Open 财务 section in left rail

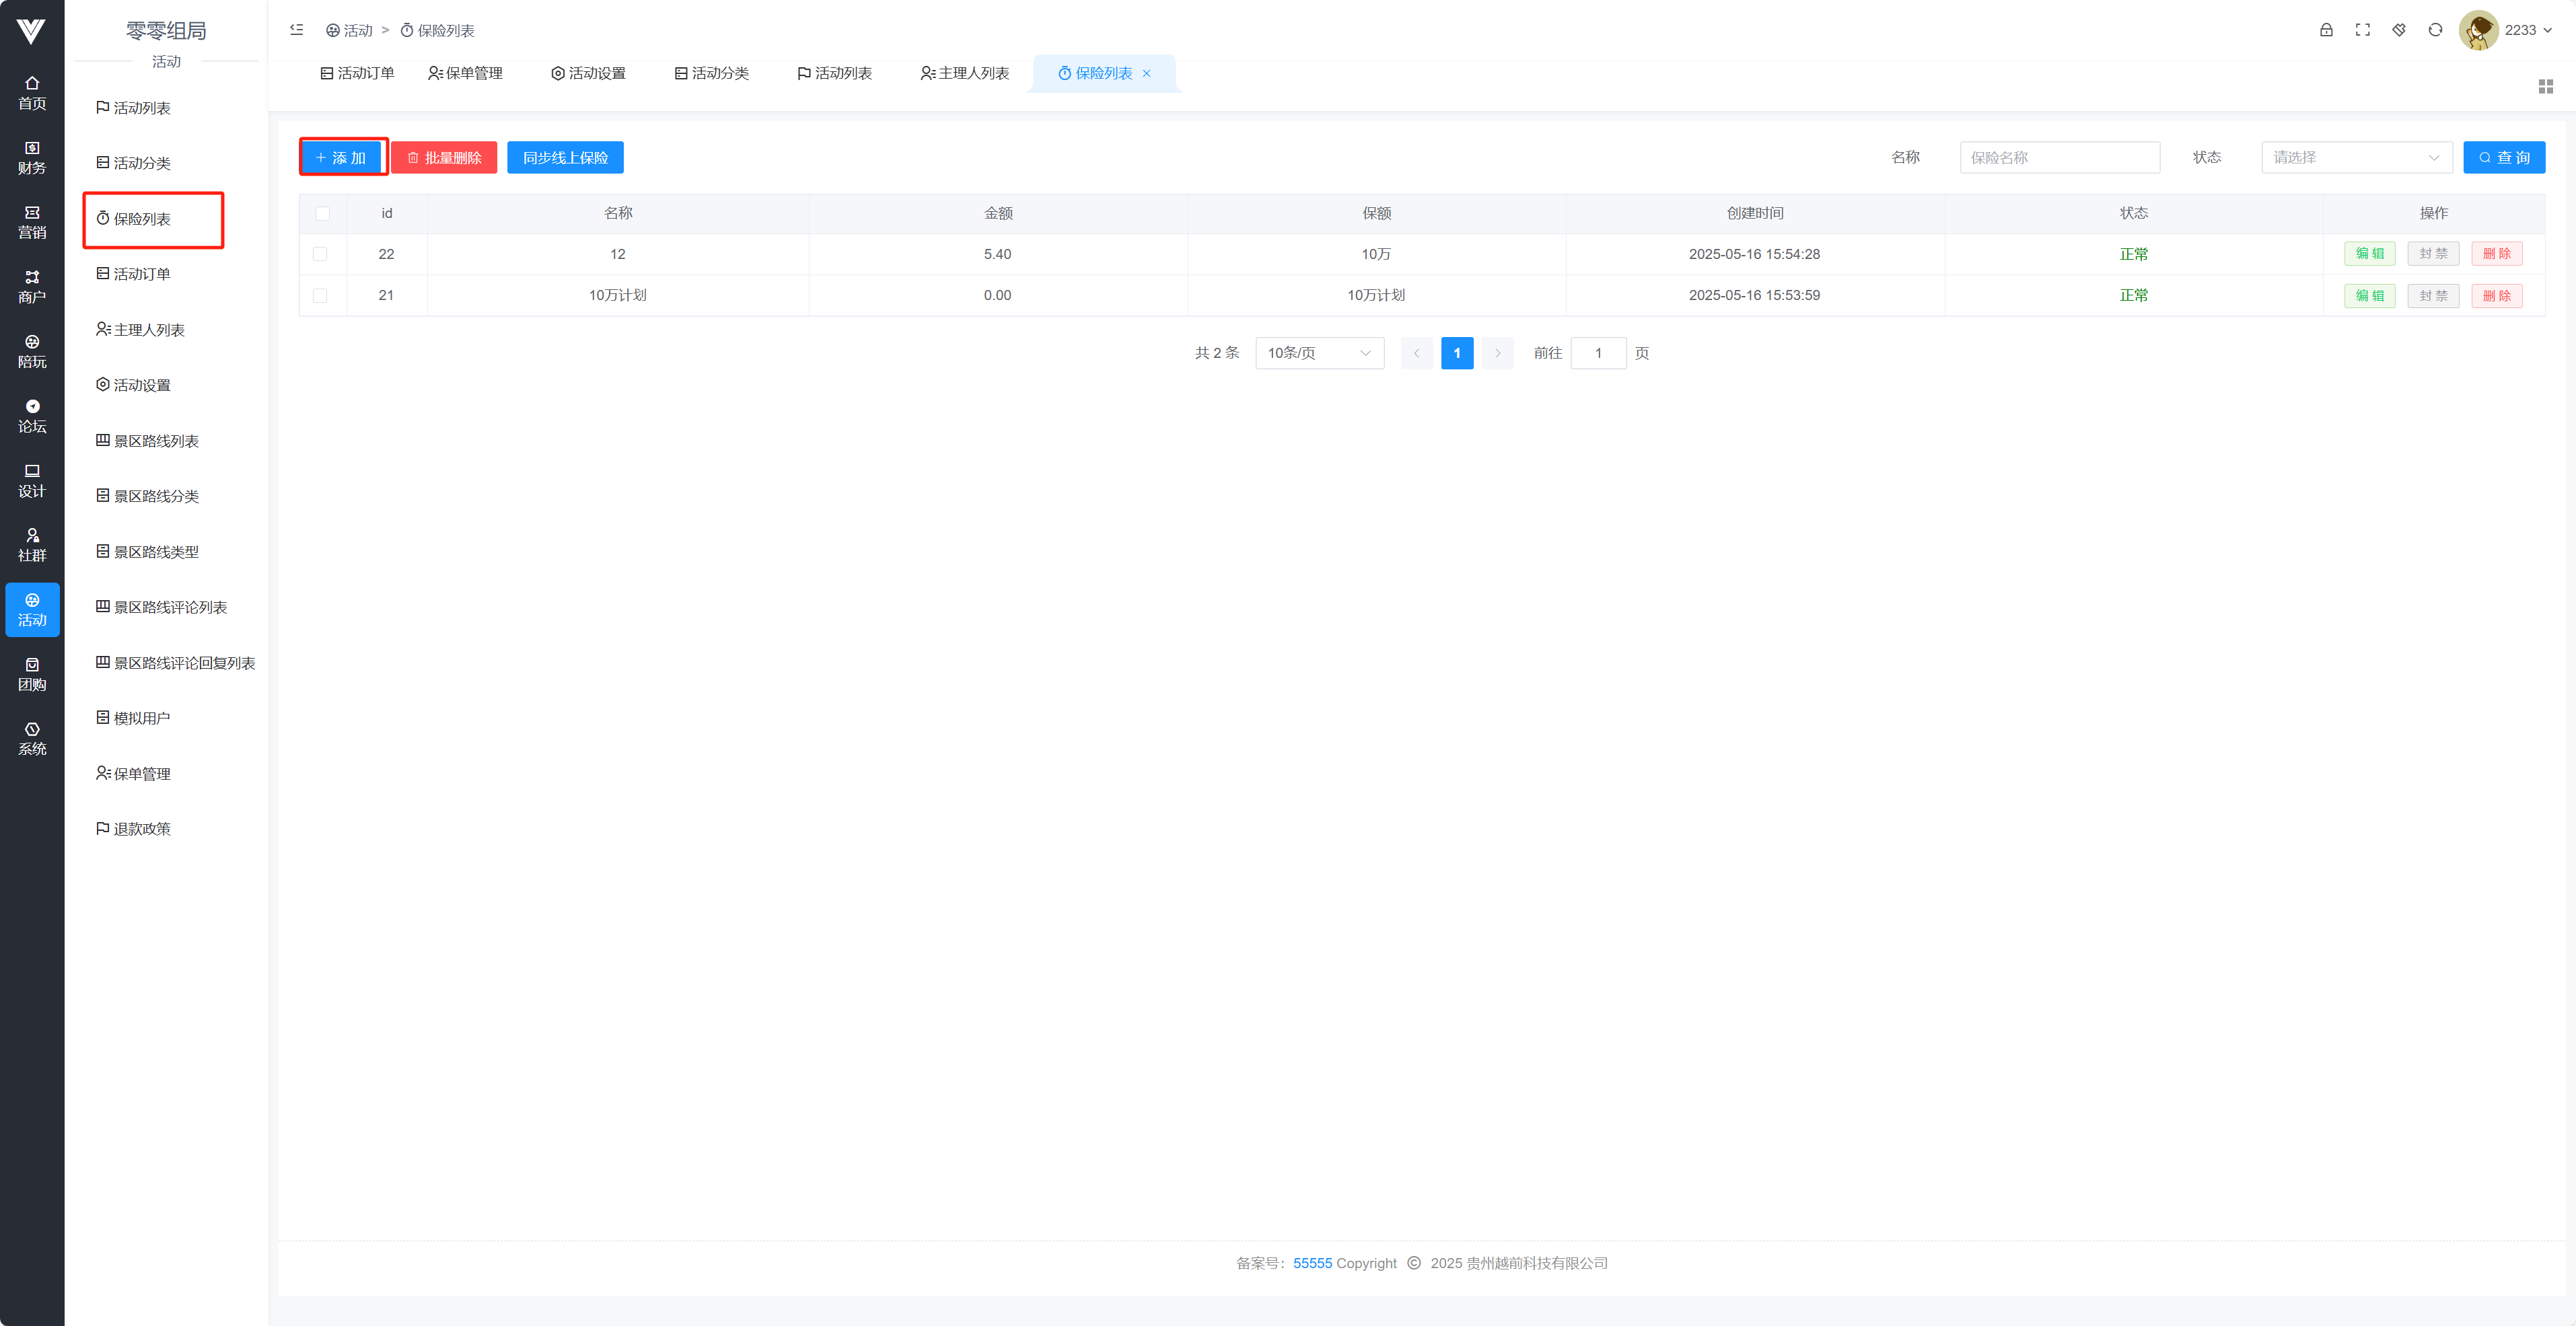tap(32, 158)
